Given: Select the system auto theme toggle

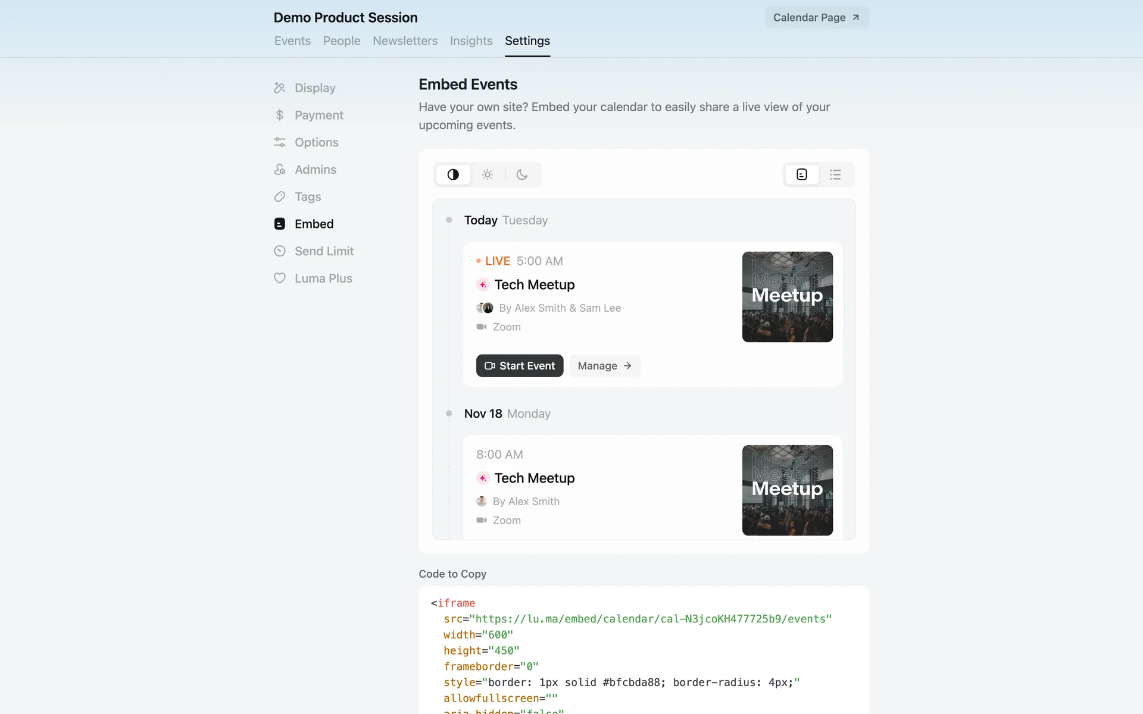Looking at the screenshot, I should coord(453,174).
